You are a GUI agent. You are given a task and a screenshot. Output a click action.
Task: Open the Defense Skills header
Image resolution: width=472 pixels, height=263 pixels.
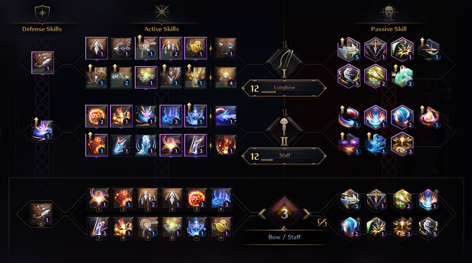click(x=42, y=29)
